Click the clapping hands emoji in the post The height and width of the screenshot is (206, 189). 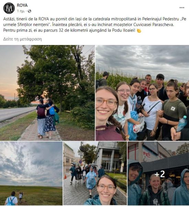click(x=139, y=31)
